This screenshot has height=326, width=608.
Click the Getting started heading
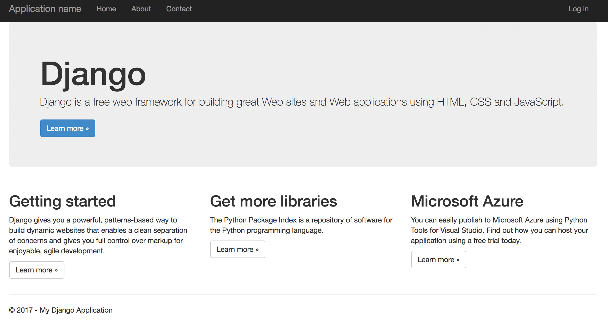pos(62,201)
